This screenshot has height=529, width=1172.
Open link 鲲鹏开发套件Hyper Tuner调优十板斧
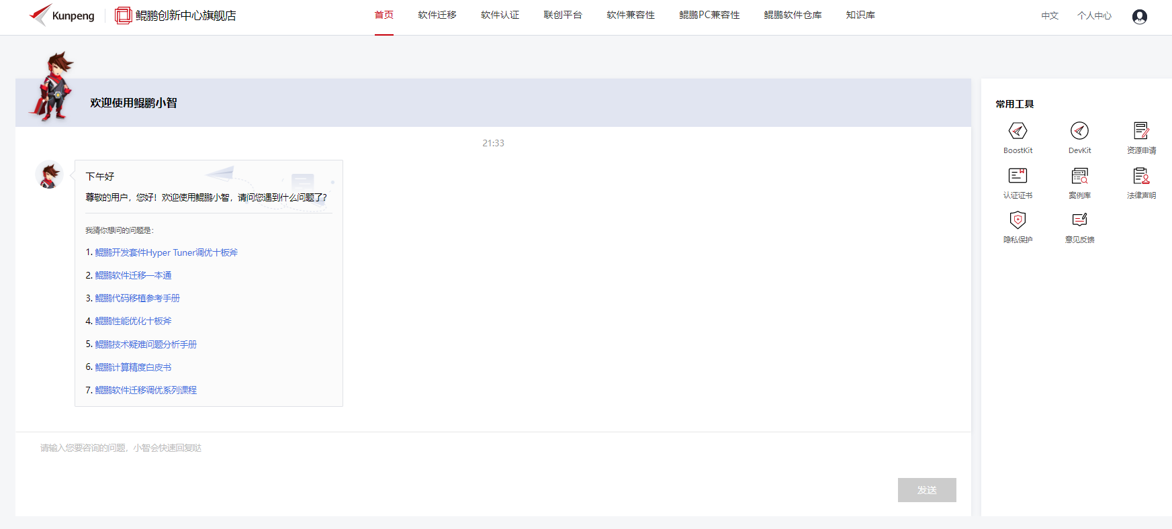[x=166, y=252]
